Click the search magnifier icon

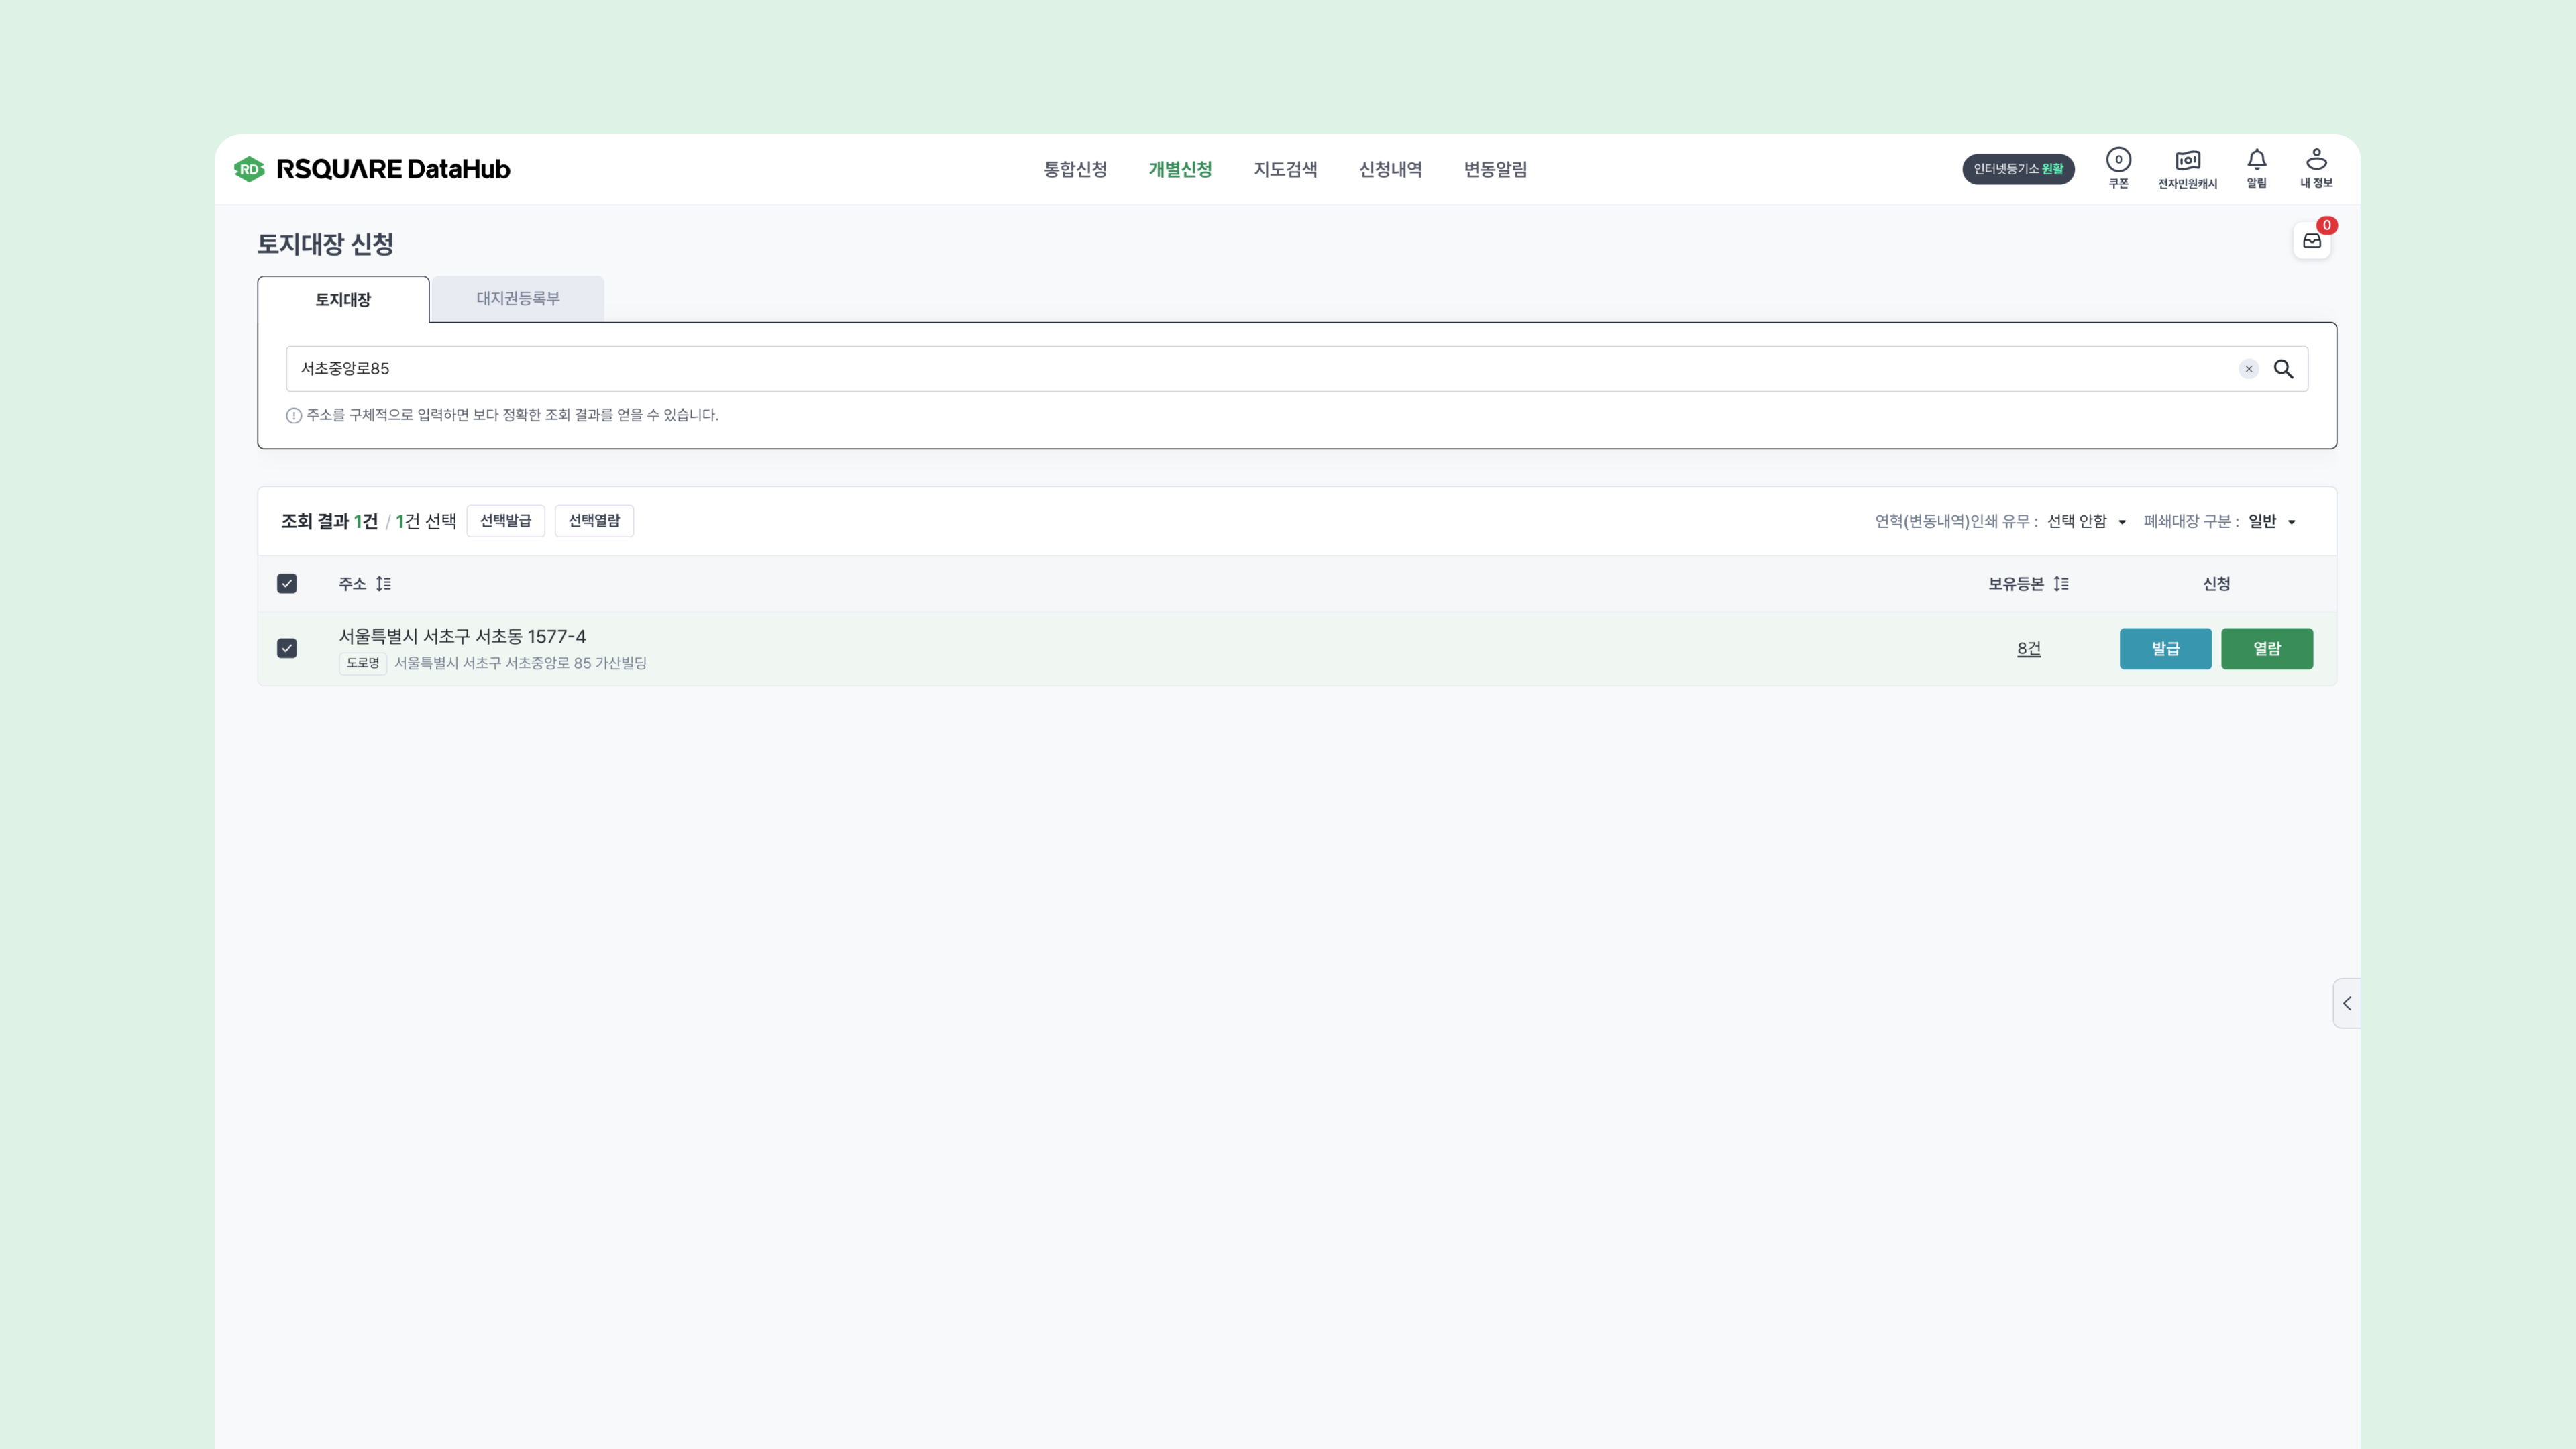(x=2283, y=369)
